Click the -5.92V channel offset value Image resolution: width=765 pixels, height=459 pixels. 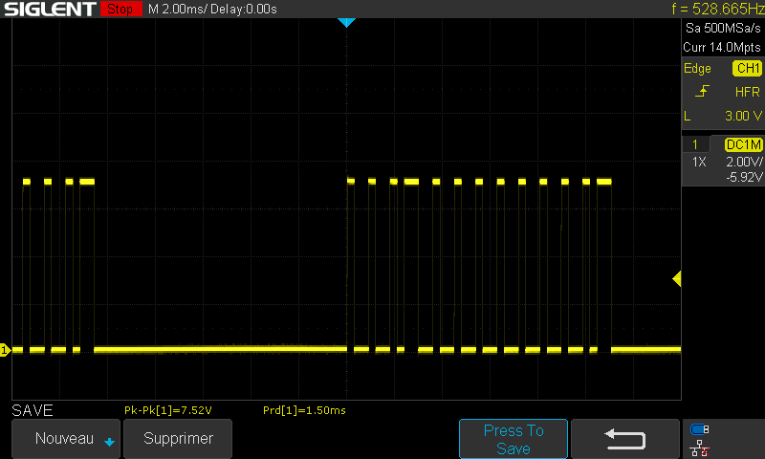[744, 177]
